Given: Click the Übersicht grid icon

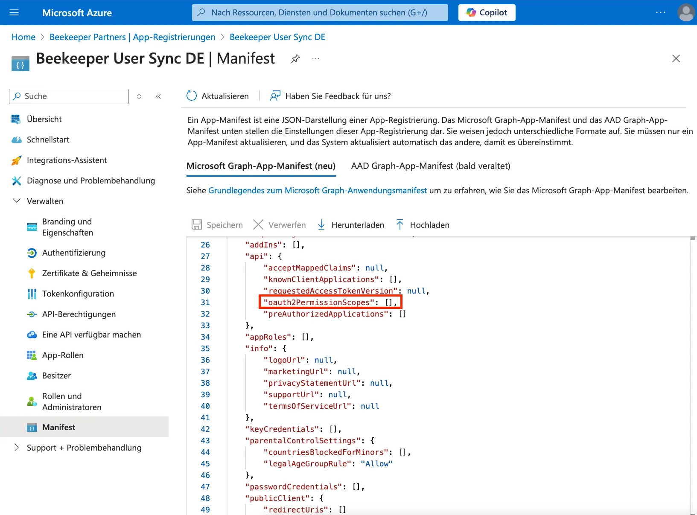Looking at the screenshot, I should coord(16,119).
